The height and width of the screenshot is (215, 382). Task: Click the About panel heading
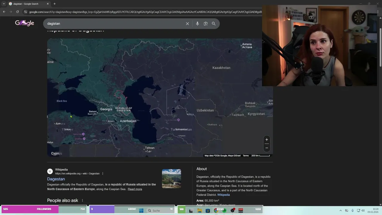(201, 169)
